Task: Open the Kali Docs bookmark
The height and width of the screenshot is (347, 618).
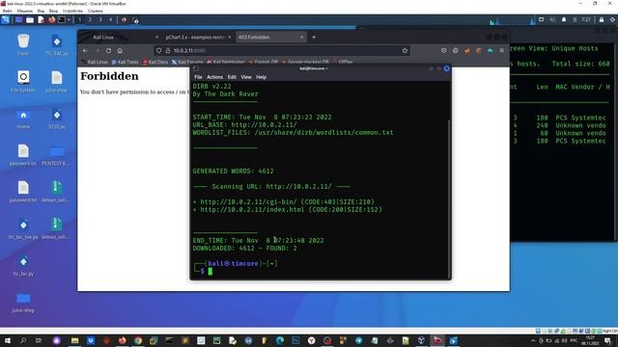Action: pyautogui.click(x=155, y=62)
